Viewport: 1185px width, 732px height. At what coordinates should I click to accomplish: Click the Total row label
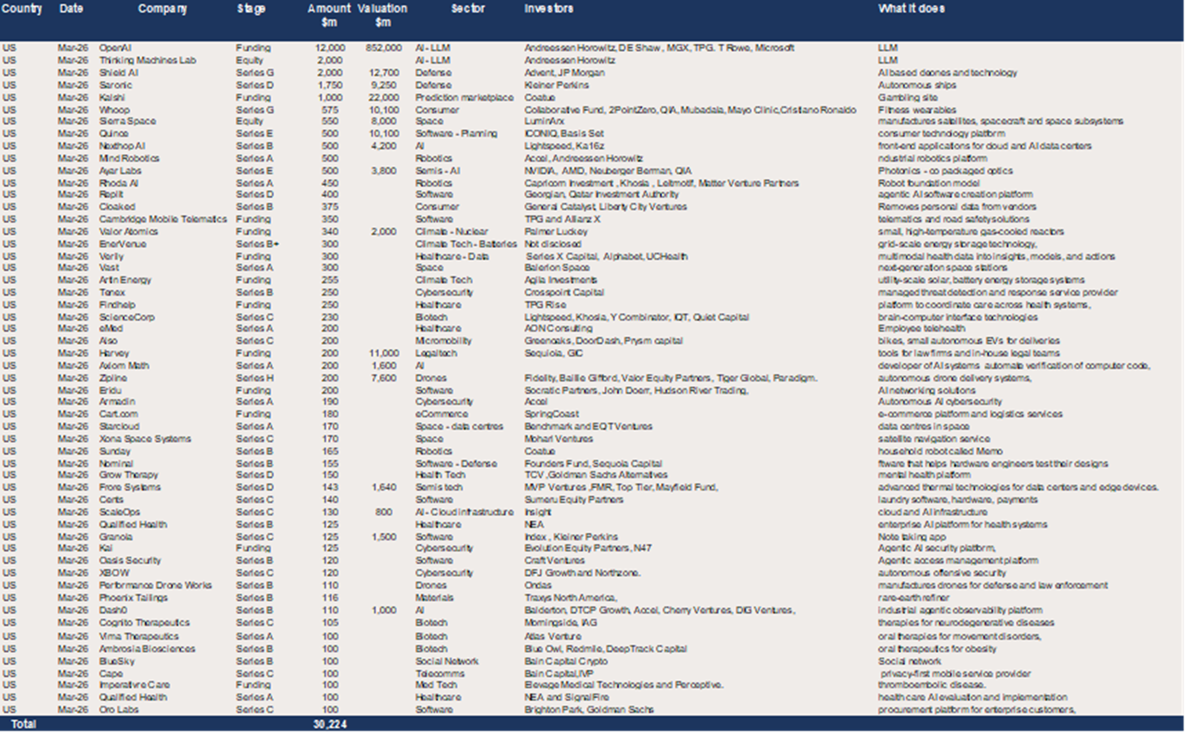click(x=23, y=724)
